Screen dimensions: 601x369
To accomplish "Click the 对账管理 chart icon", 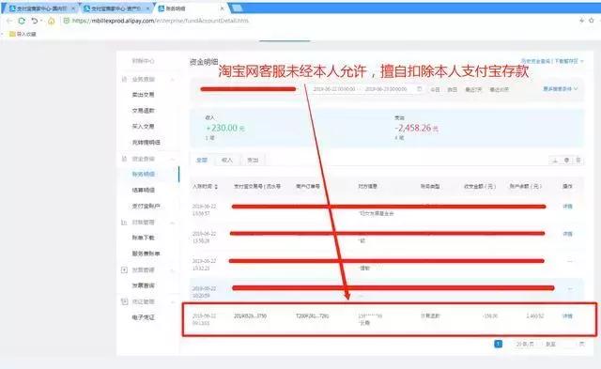I will click(124, 223).
